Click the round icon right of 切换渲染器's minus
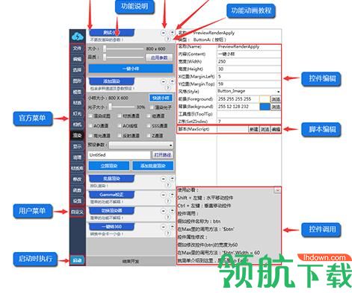This screenshot has width=352, height=293. coord(173,211)
